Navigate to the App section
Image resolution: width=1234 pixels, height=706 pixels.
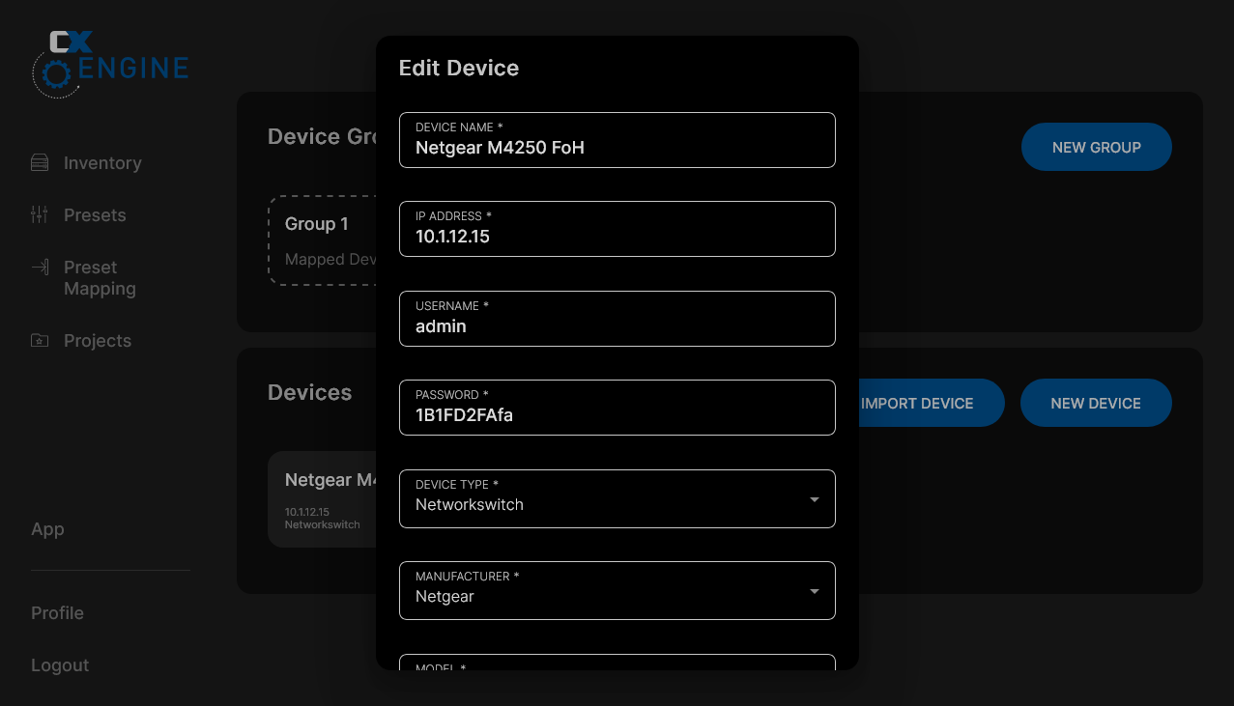[47, 529]
